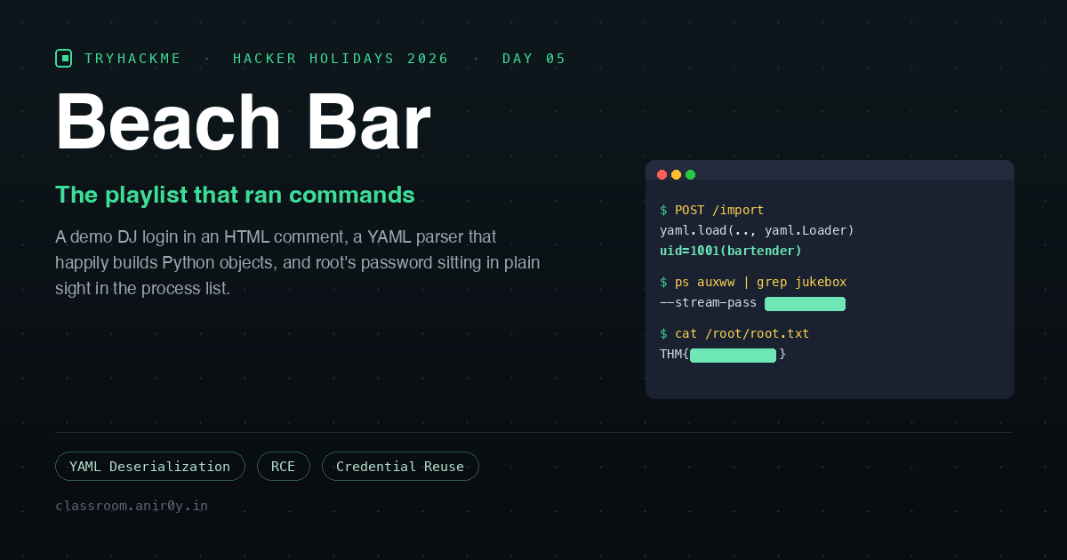Click the red close dot on terminal window
Image resolution: width=1067 pixels, height=560 pixels.
pos(662,174)
